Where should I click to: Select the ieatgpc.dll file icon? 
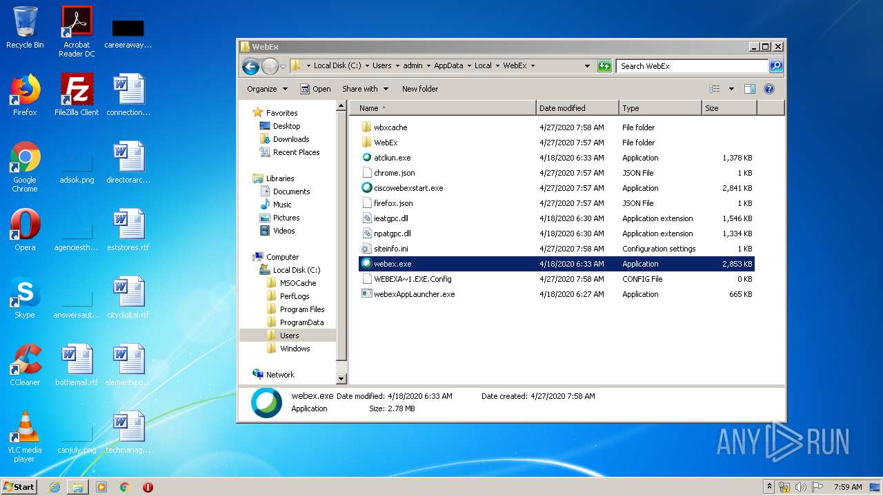pyautogui.click(x=367, y=218)
